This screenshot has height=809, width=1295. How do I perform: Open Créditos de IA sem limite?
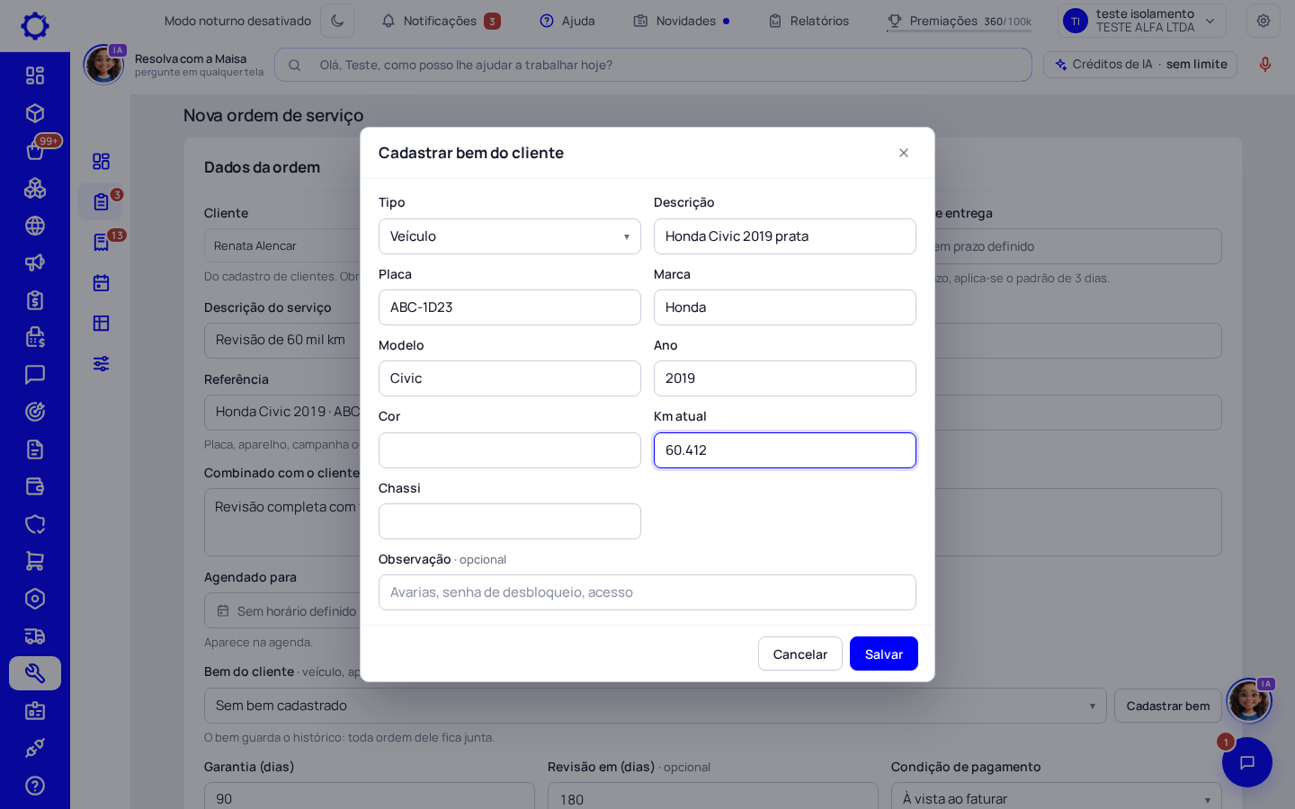[1140, 65]
